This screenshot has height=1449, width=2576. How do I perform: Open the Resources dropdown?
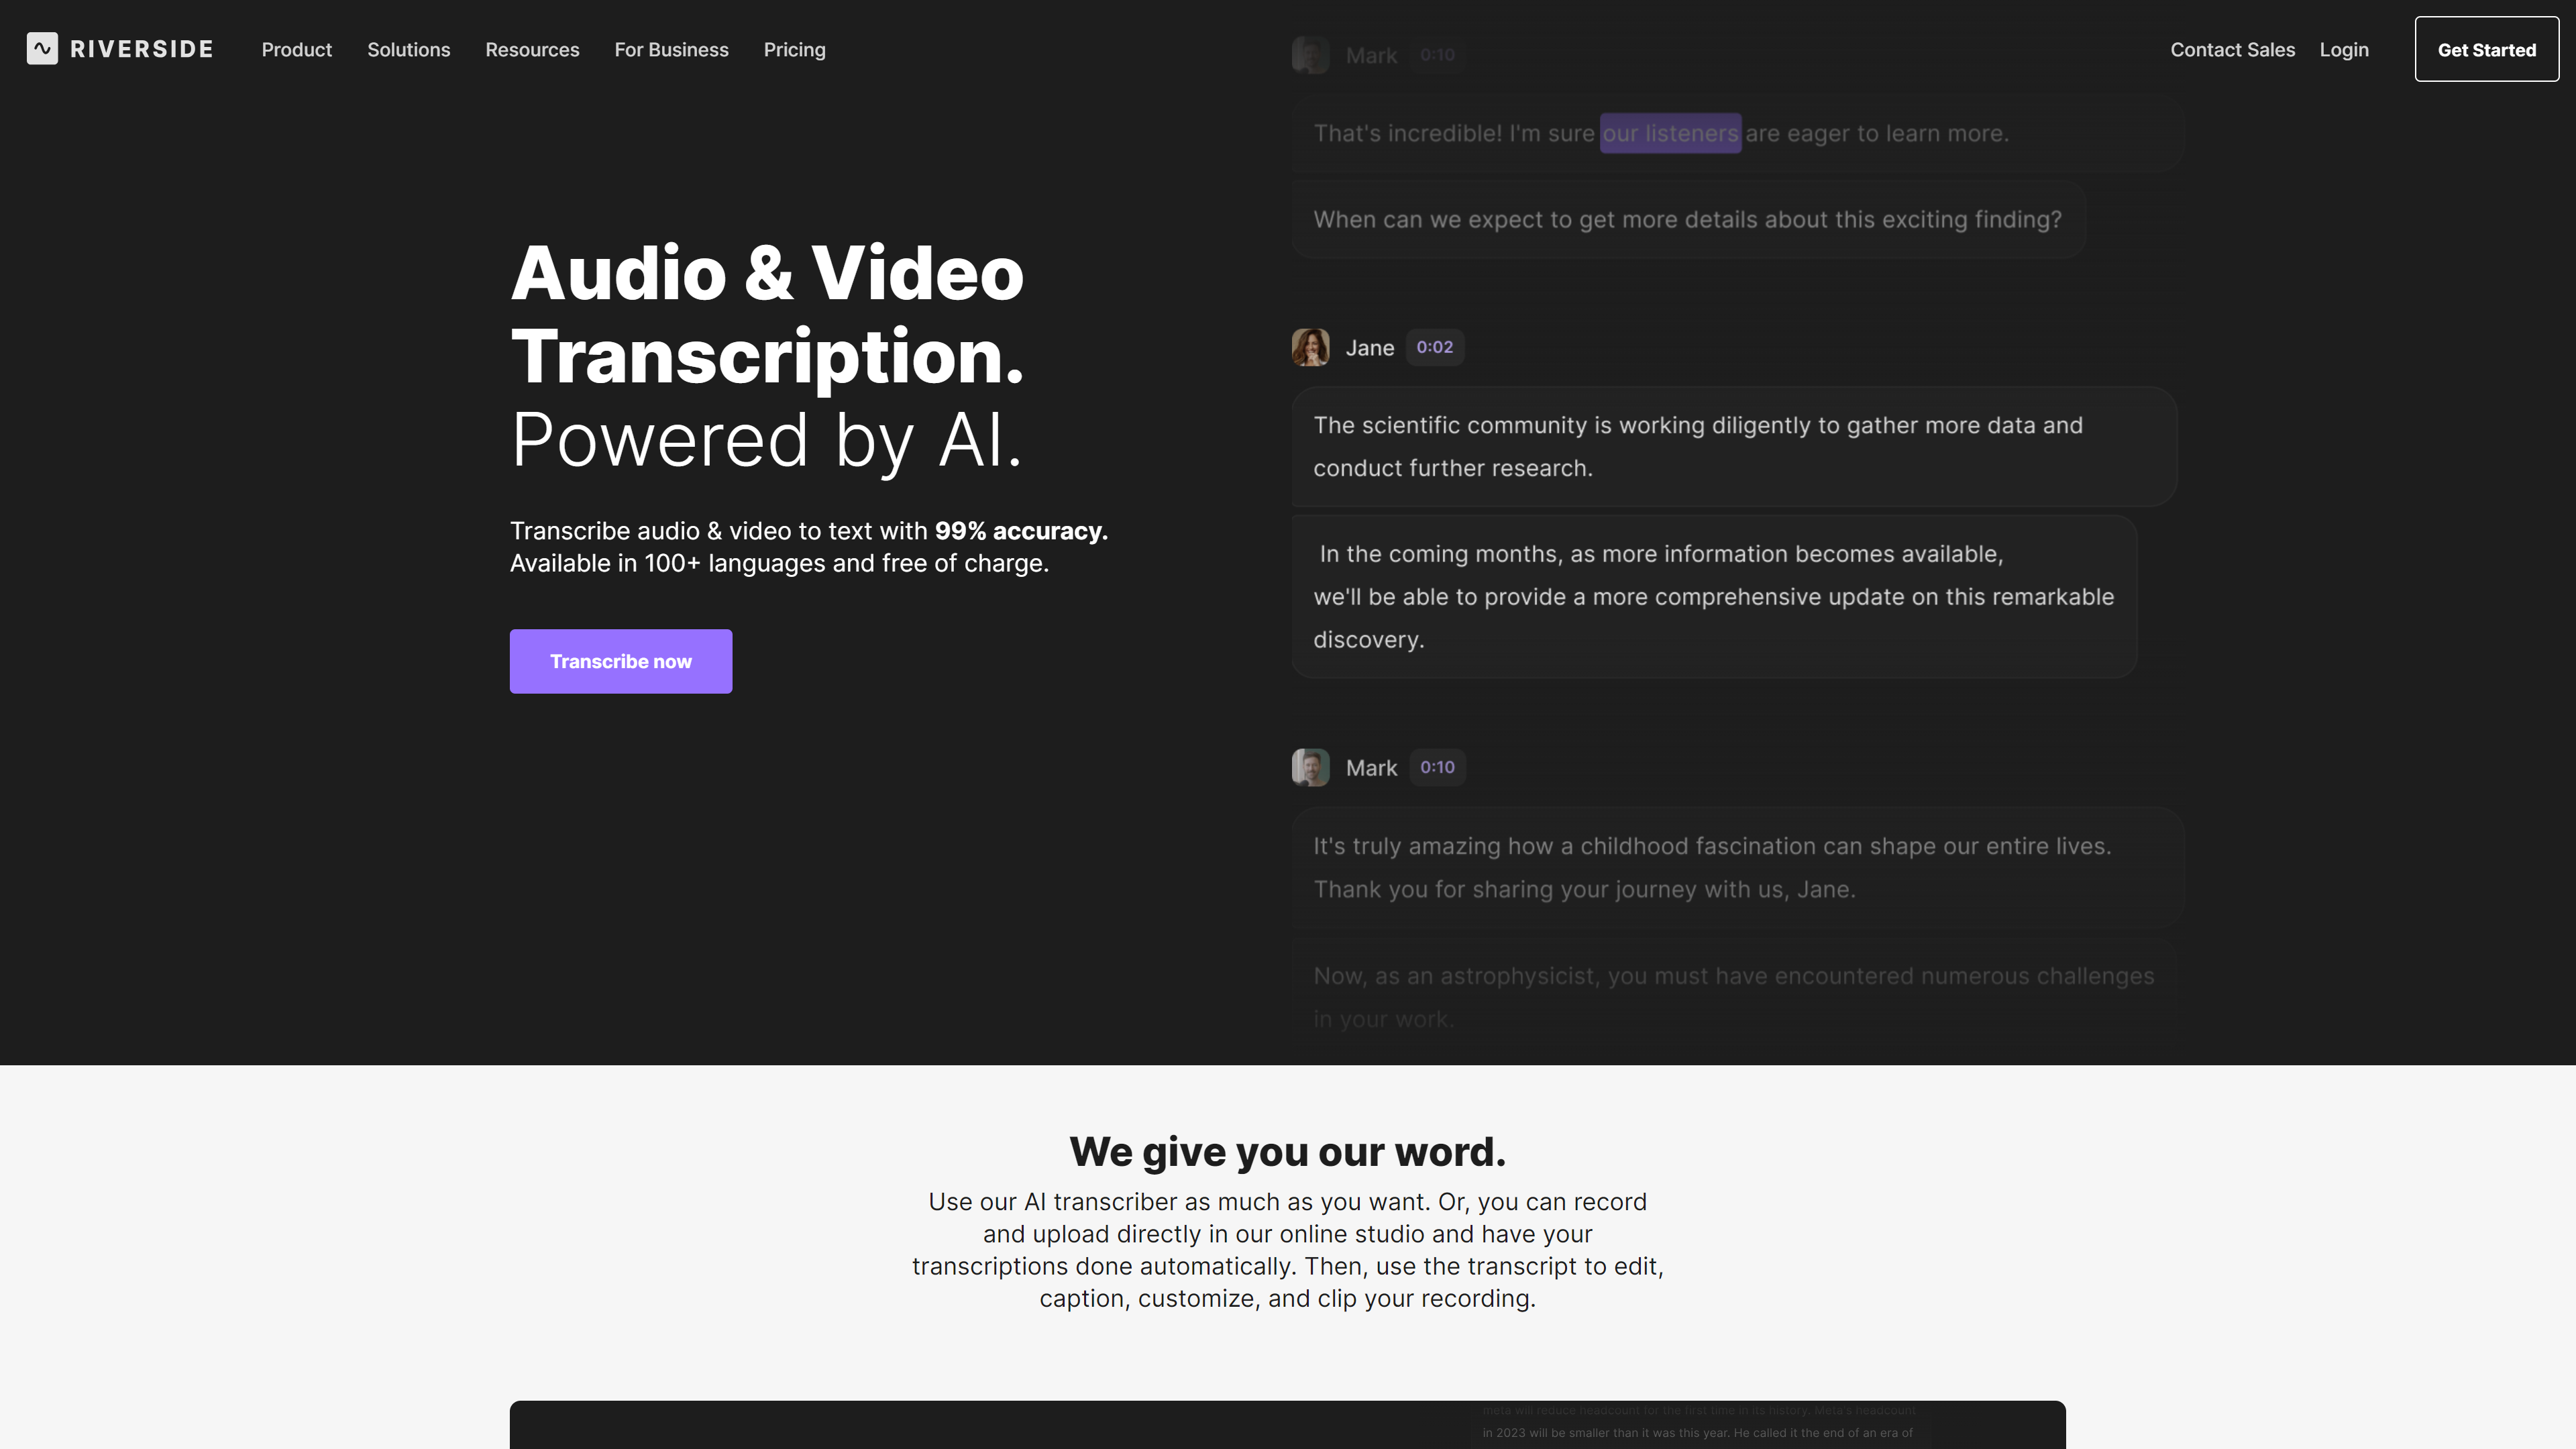(x=532, y=50)
